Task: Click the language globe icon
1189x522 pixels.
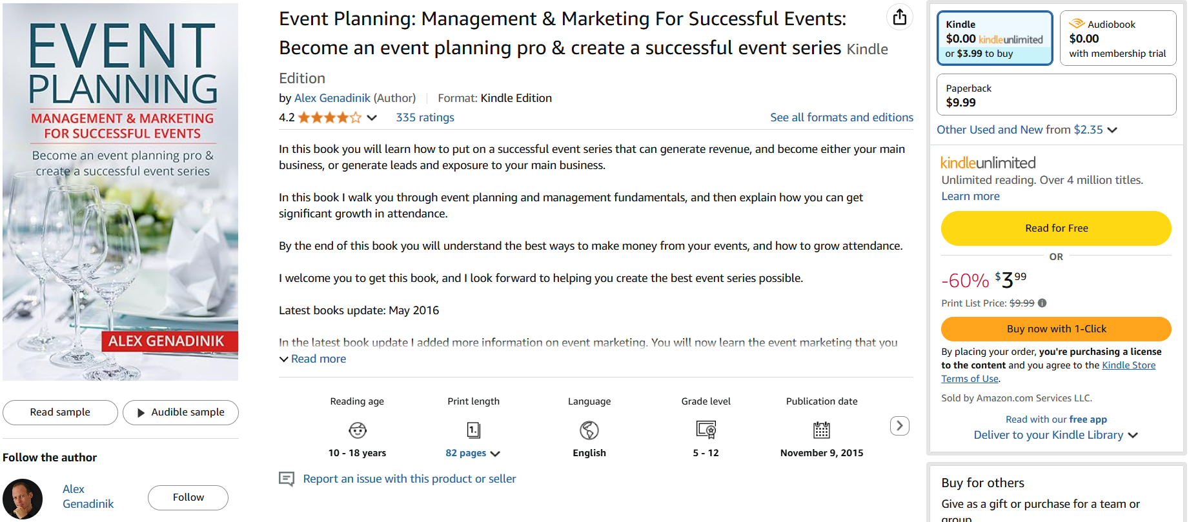Action: 589,430
